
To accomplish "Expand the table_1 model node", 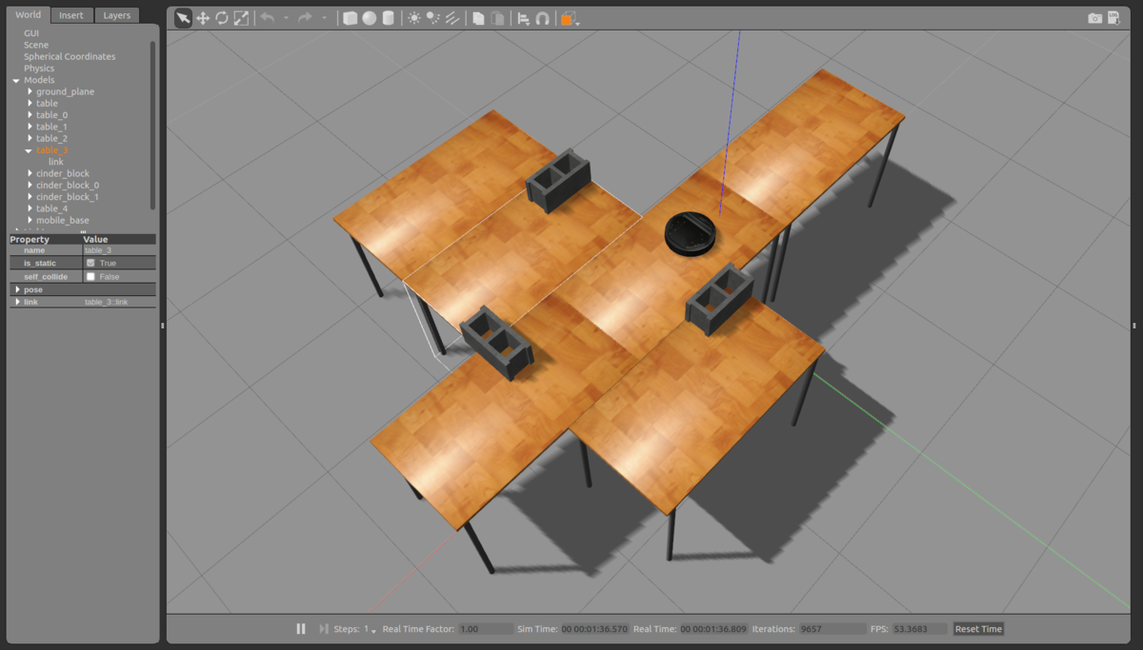I will point(30,127).
